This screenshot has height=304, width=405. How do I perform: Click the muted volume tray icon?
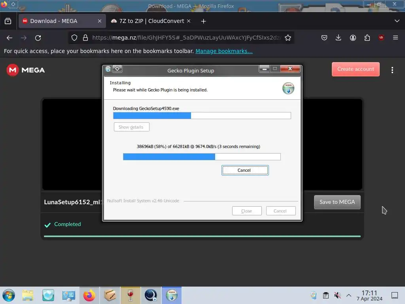(x=337, y=295)
